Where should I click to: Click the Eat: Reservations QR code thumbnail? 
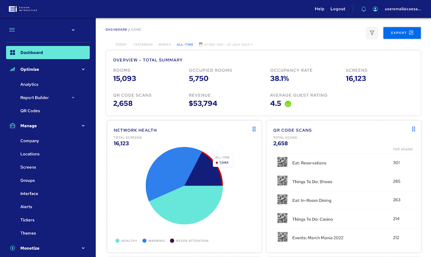point(282,162)
